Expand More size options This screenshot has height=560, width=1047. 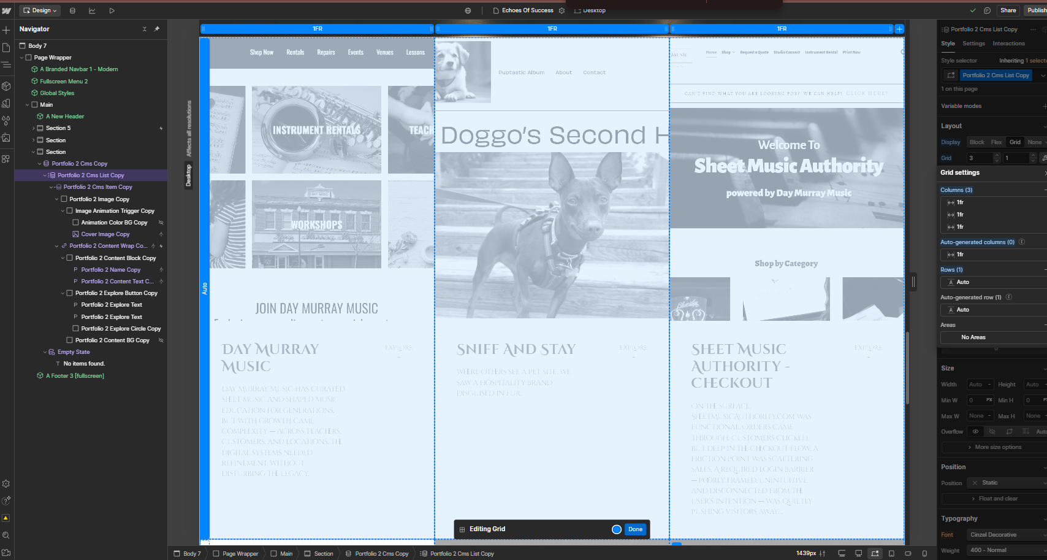coord(994,447)
